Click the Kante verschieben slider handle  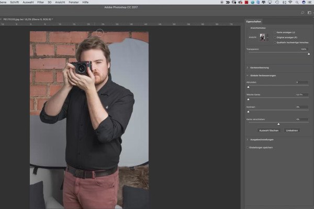(x=278, y=124)
